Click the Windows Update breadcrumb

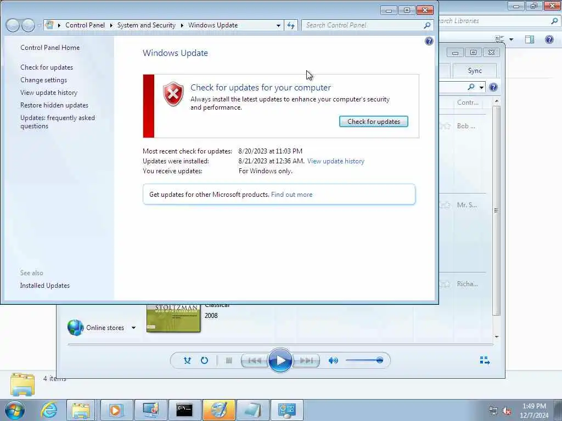(x=213, y=25)
